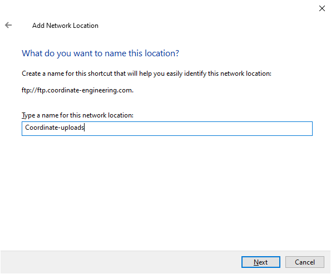The width and height of the screenshot is (331, 274).
Task: Click the underlined 'T' in the Type a name label
Action: click(x=23, y=115)
